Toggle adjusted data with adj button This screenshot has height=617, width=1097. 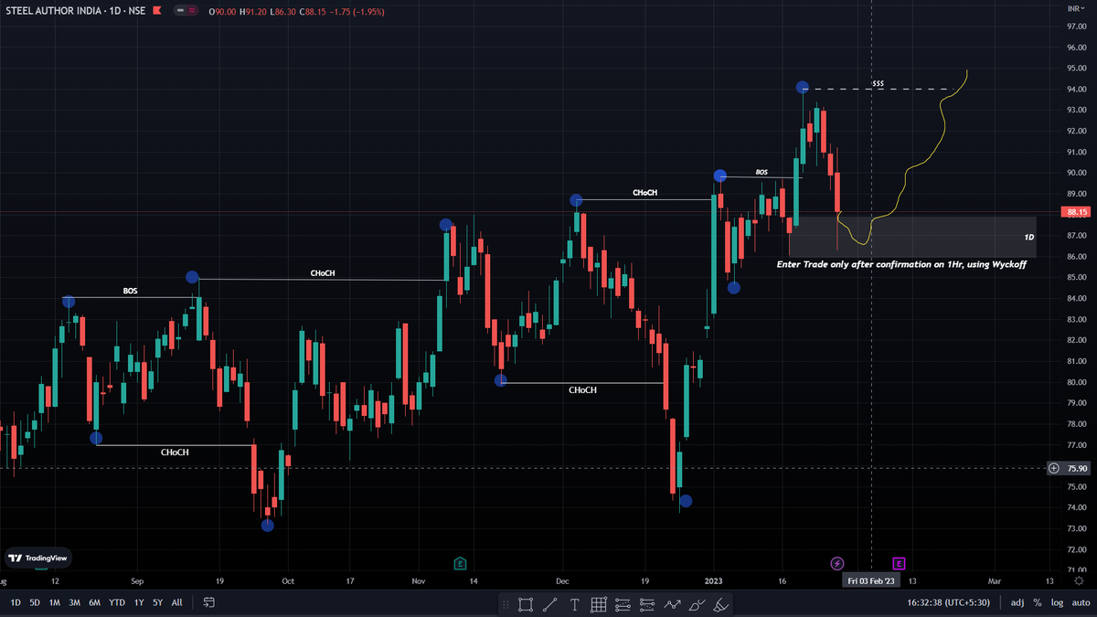coord(1017,602)
